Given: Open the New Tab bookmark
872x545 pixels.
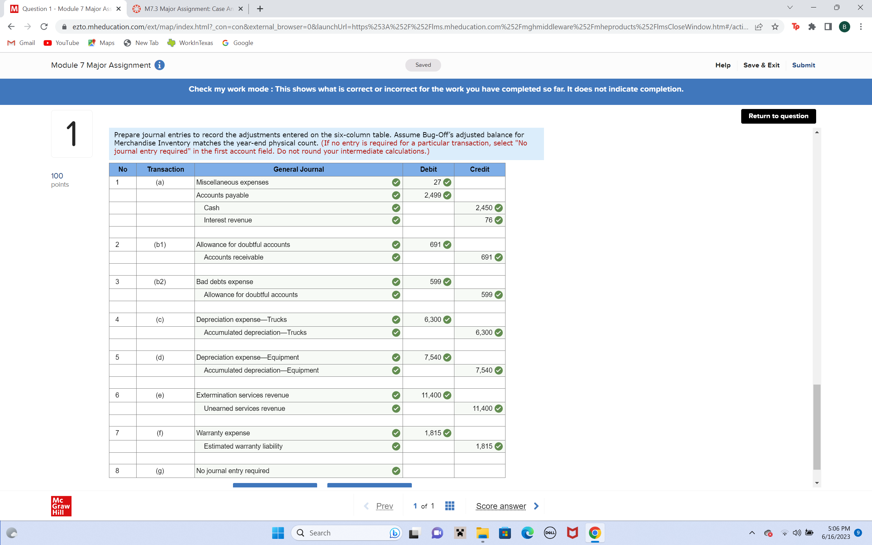Looking at the screenshot, I should 141,43.
